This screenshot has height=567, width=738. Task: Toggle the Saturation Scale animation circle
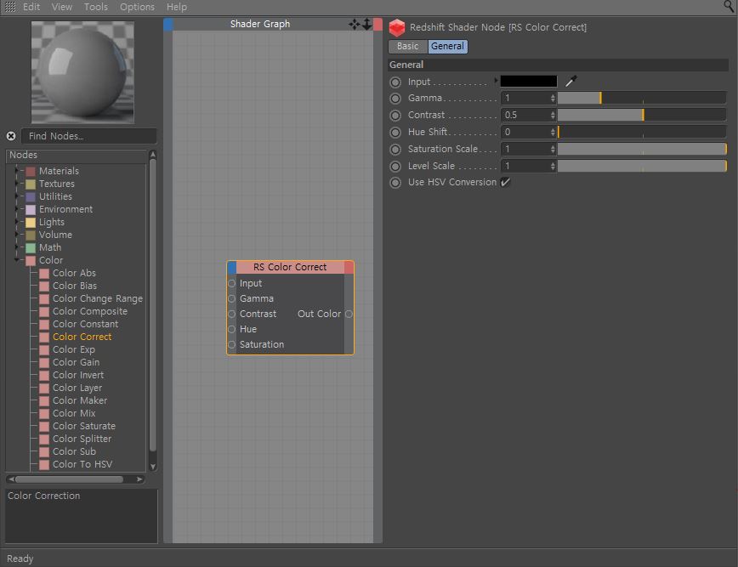pos(395,149)
